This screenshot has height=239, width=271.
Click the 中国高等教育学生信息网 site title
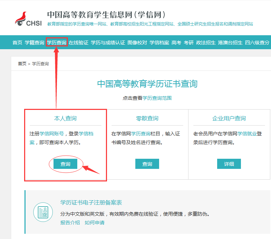[106, 15]
